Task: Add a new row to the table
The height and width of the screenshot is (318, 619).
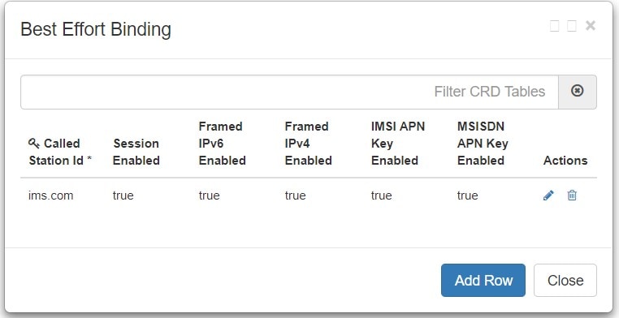Action: pyautogui.click(x=483, y=280)
